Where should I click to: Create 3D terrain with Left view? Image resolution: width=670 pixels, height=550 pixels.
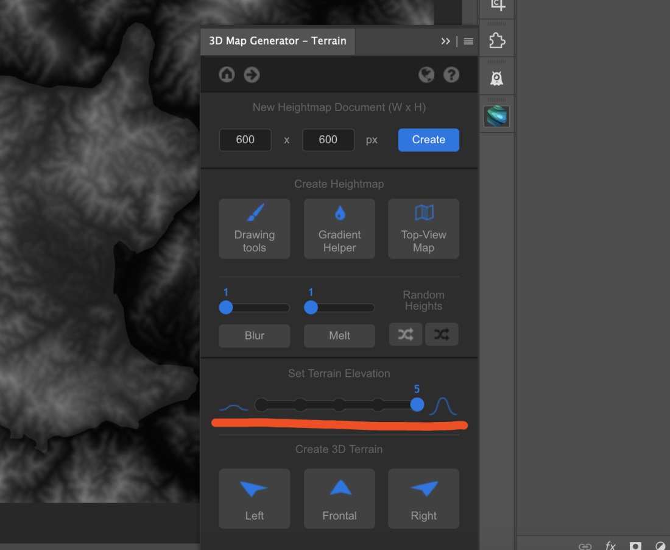tap(255, 499)
